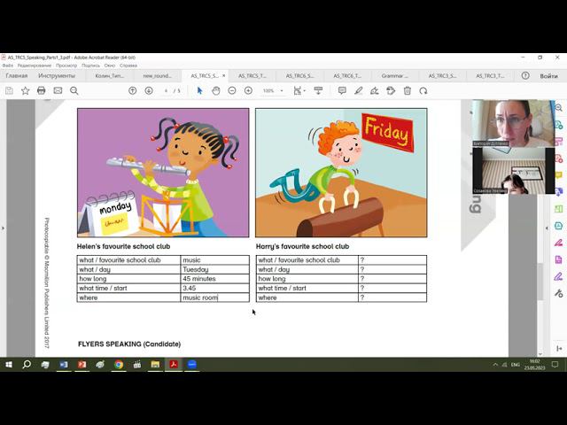
Task: Expand the left navigation pane arrow
Action: [3, 228]
